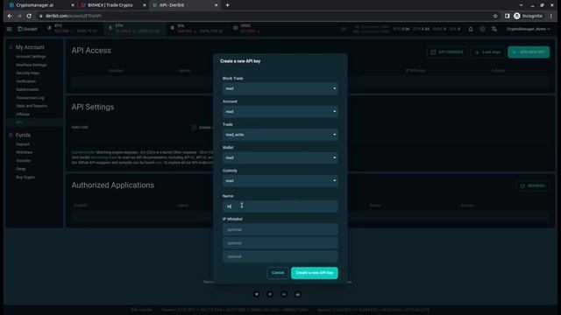Open Deposit under Funds
Image resolution: width=561 pixels, height=315 pixels.
(23, 144)
